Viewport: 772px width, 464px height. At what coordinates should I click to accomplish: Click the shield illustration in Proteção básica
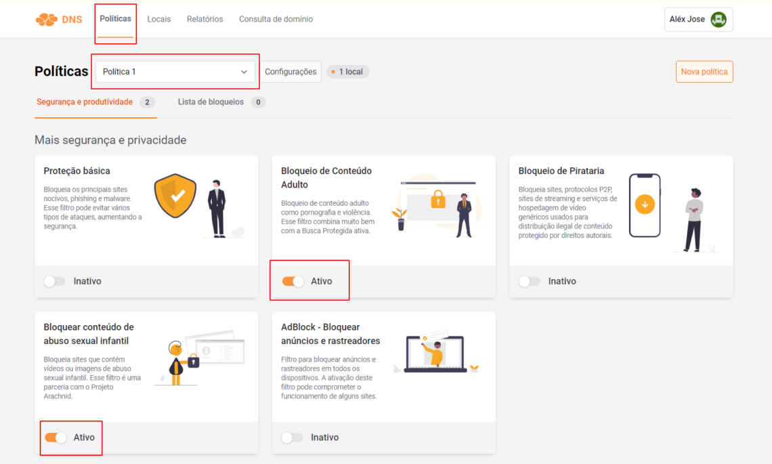coord(175,196)
